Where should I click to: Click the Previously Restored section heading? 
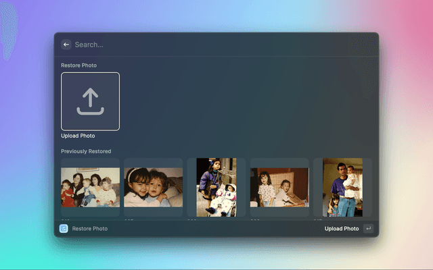(86, 151)
